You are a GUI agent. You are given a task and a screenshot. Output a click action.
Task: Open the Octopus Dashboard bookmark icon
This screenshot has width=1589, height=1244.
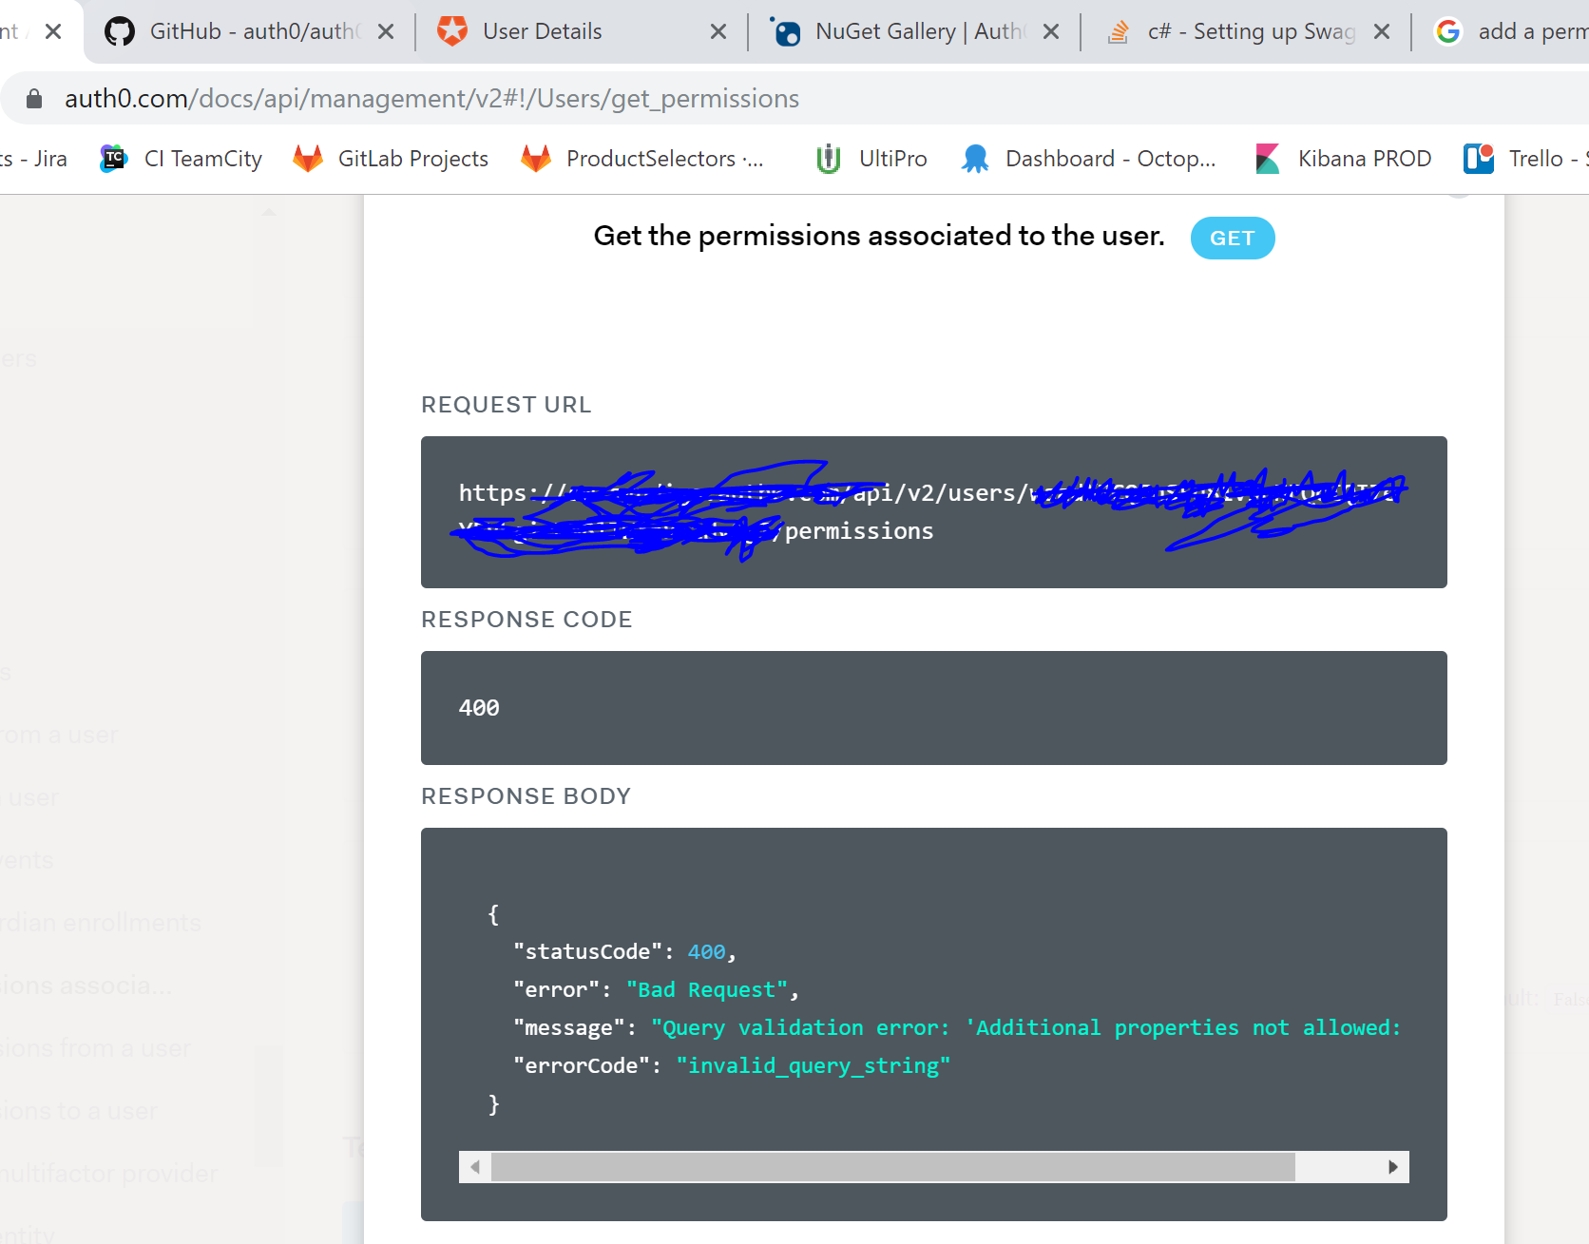tap(975, 158)
